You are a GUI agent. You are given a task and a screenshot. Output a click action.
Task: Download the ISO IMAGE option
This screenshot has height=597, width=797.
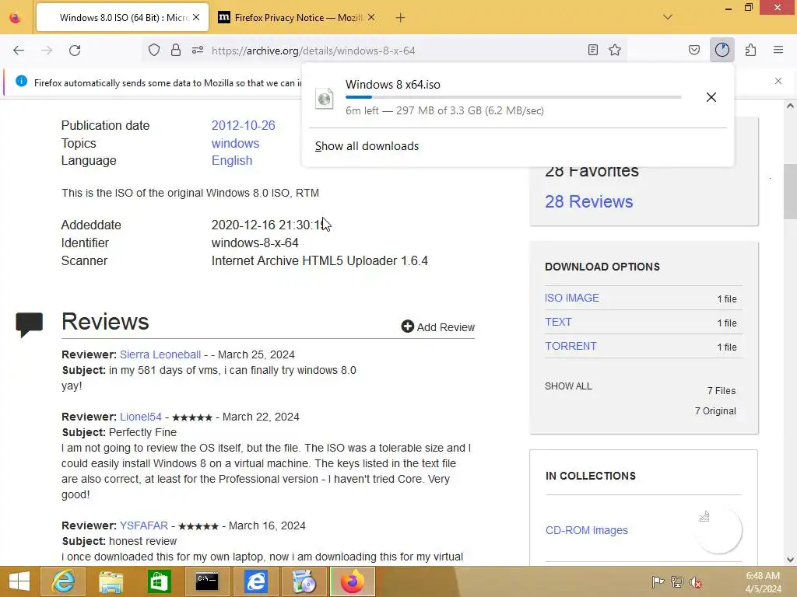pos(572,298)
